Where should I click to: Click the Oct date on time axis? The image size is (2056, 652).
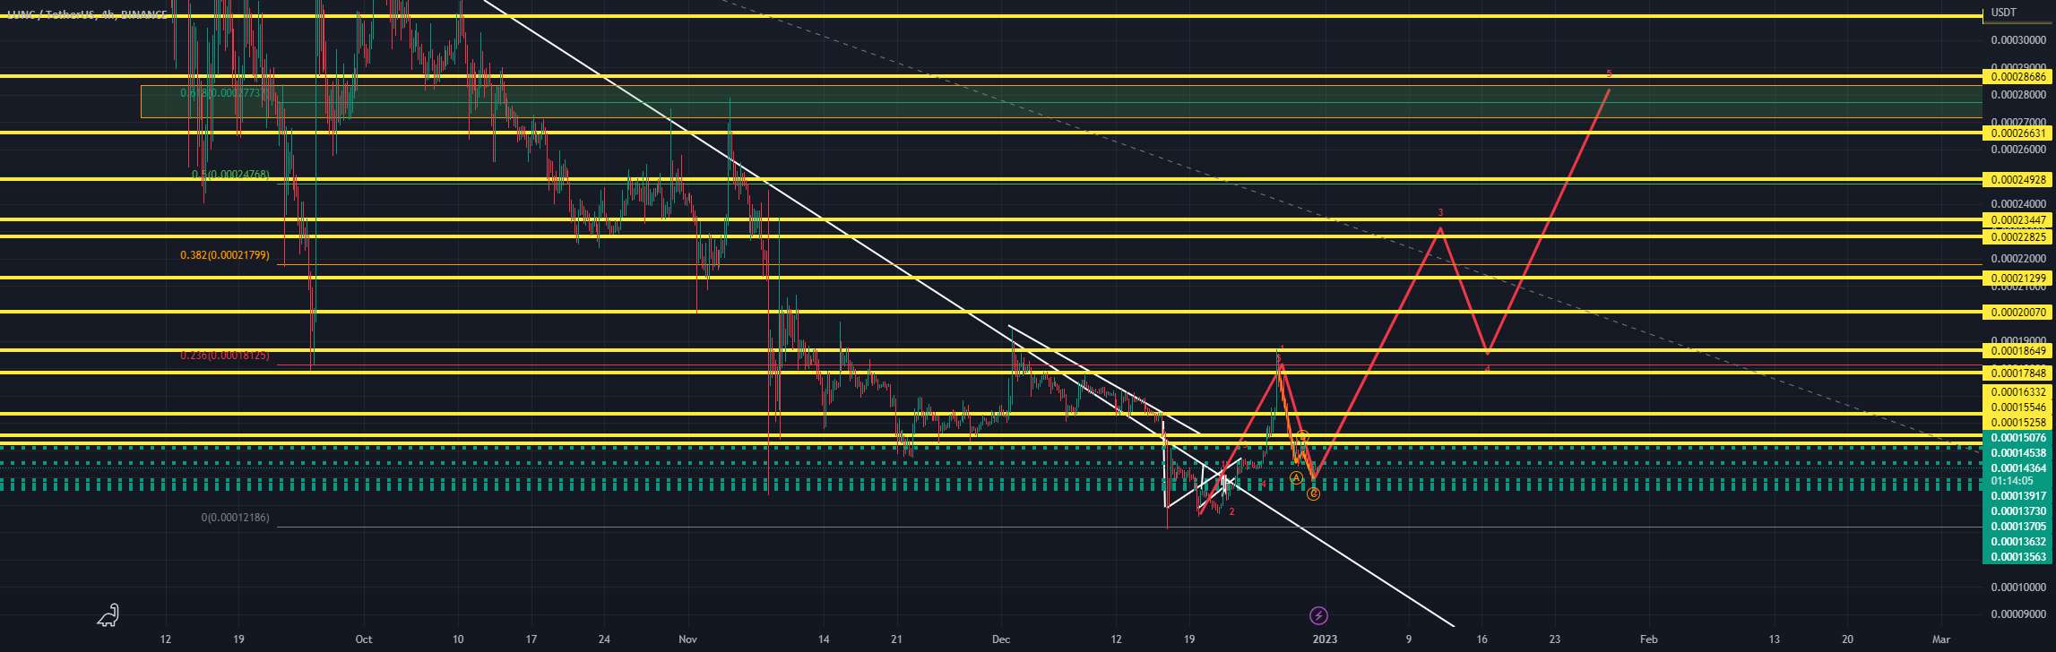(363, 639)
